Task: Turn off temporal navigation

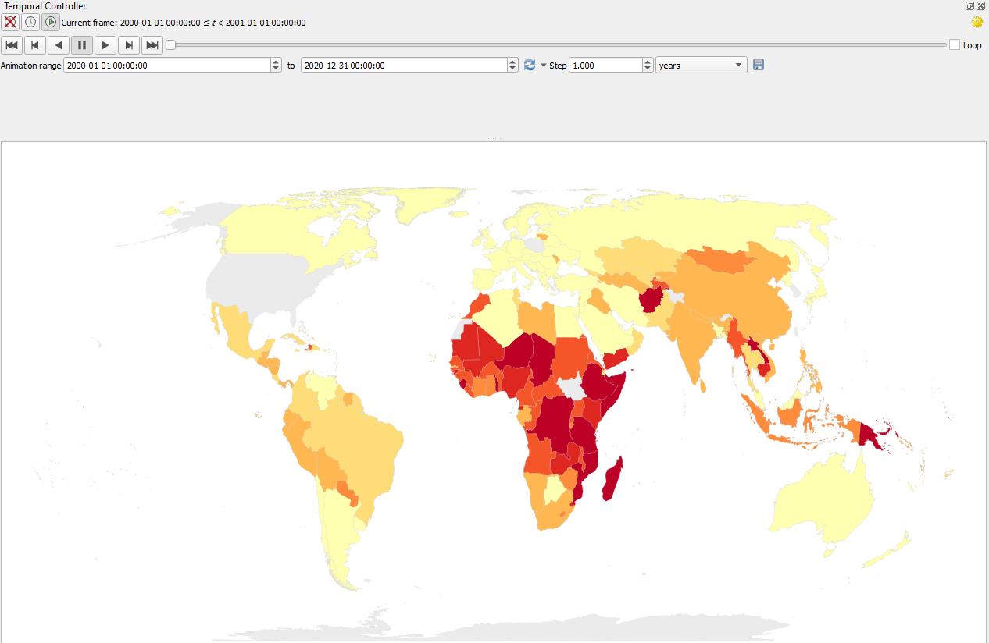Action: click(9, 22)
